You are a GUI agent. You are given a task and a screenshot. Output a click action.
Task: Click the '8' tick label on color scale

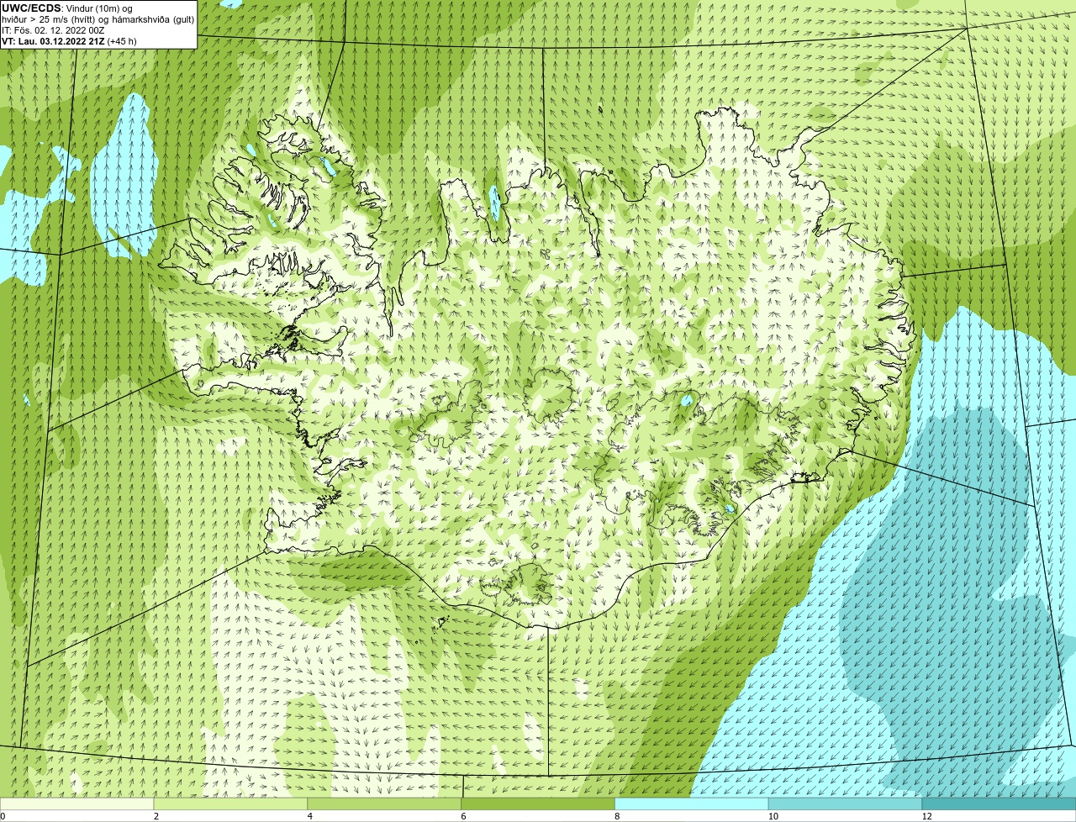(x=617, y=816)
